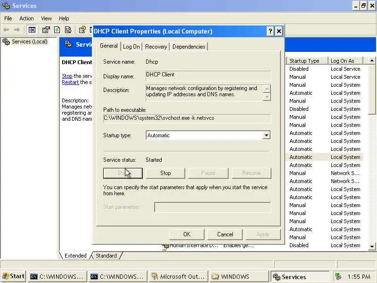The height and width of the screenshot is (283, 377).
Task: Open the Microsoft Outlook taskbar button
Action: click(178, 276)
